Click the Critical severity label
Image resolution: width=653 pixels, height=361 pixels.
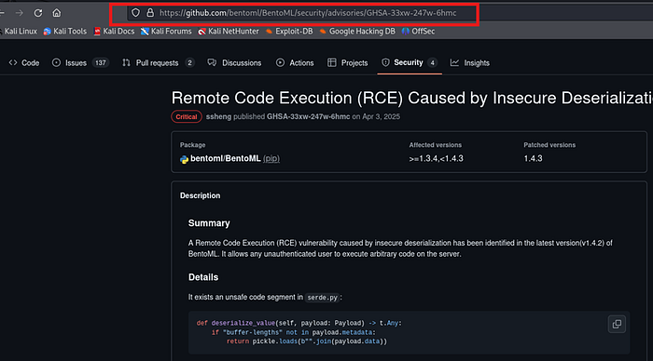click(187, 116)
